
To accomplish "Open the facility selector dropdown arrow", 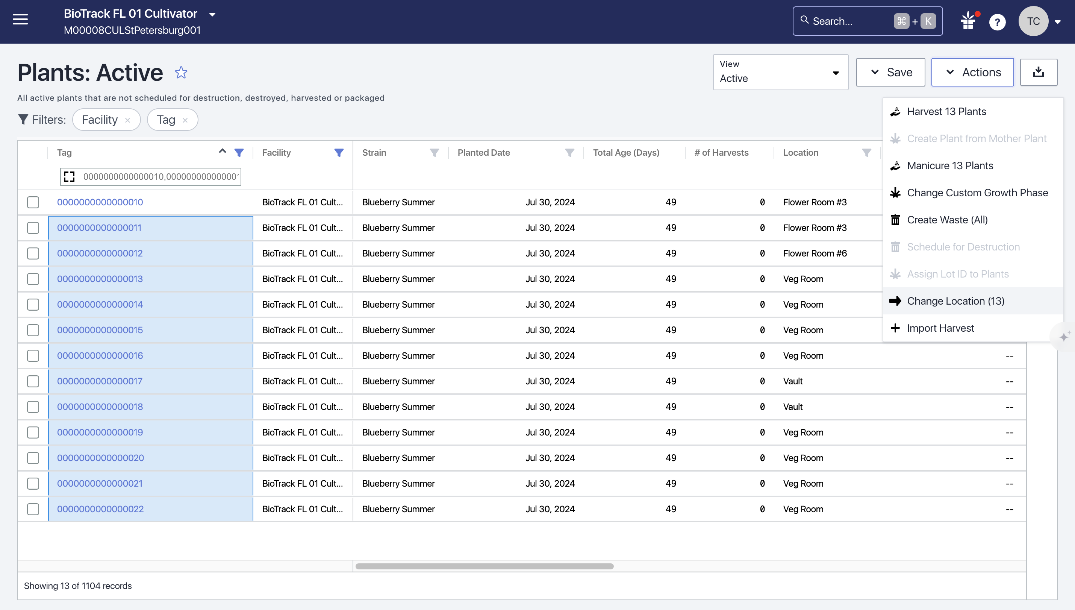I will click(212, 15).
